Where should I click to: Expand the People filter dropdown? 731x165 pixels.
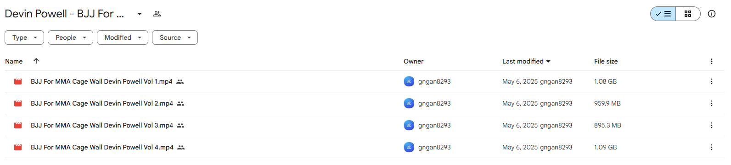[x=70, y=37]
